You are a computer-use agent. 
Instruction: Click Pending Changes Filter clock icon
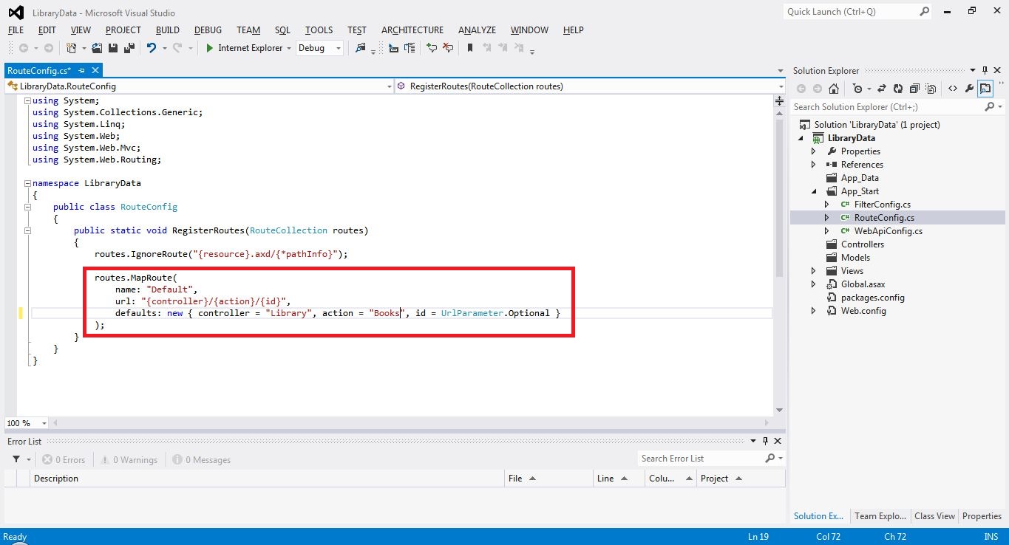pyautogui.click(x=857, y=89)
